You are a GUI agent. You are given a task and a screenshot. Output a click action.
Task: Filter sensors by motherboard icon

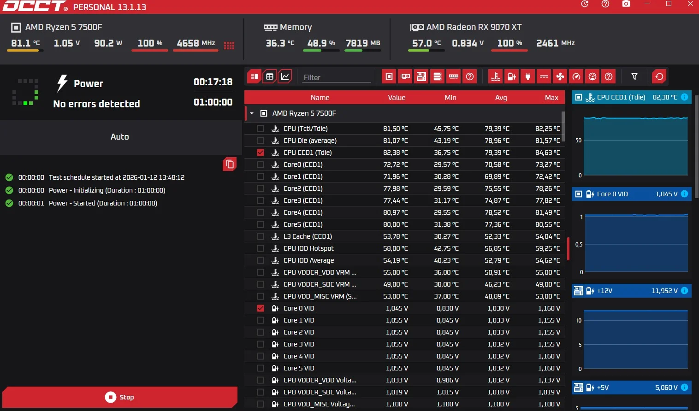(421, 76)
